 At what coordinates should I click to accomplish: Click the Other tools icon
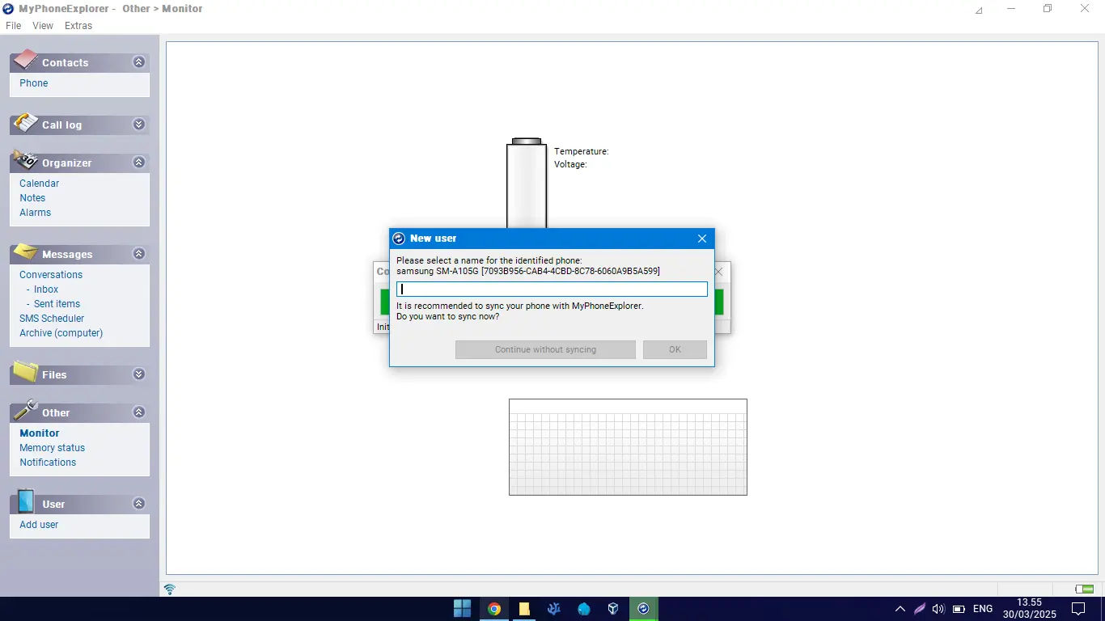point(25,410)
